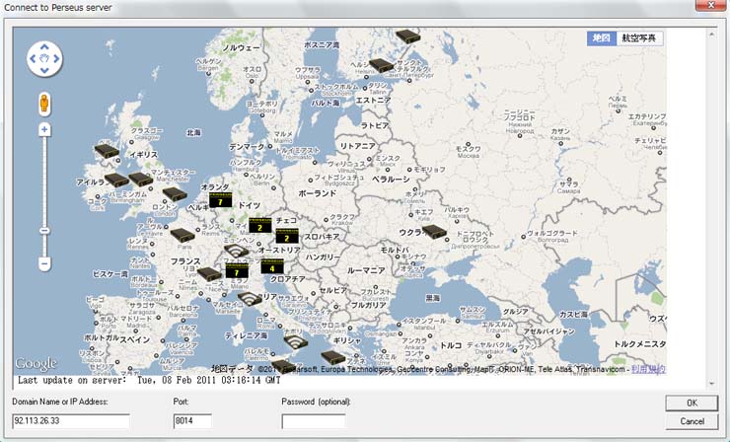
Task: Zoom out with the minus button
Action: 44,264
